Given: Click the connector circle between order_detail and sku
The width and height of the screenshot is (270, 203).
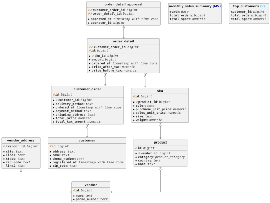Looking at the screenshot, I should click(145, 77).
